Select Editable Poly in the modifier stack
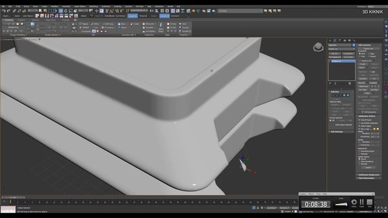Image resolution: width=388 pixels, height=218 pixels. [343, 61]
